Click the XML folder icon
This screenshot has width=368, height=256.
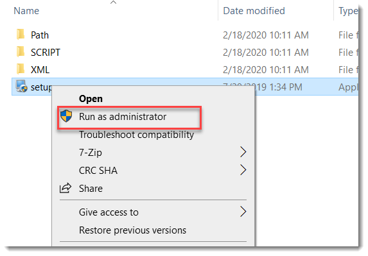point(21,69)
